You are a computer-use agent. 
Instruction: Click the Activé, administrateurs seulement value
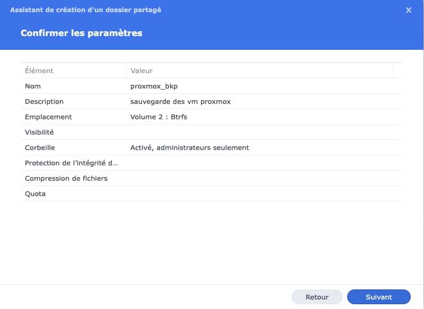[x=189, y=147]
